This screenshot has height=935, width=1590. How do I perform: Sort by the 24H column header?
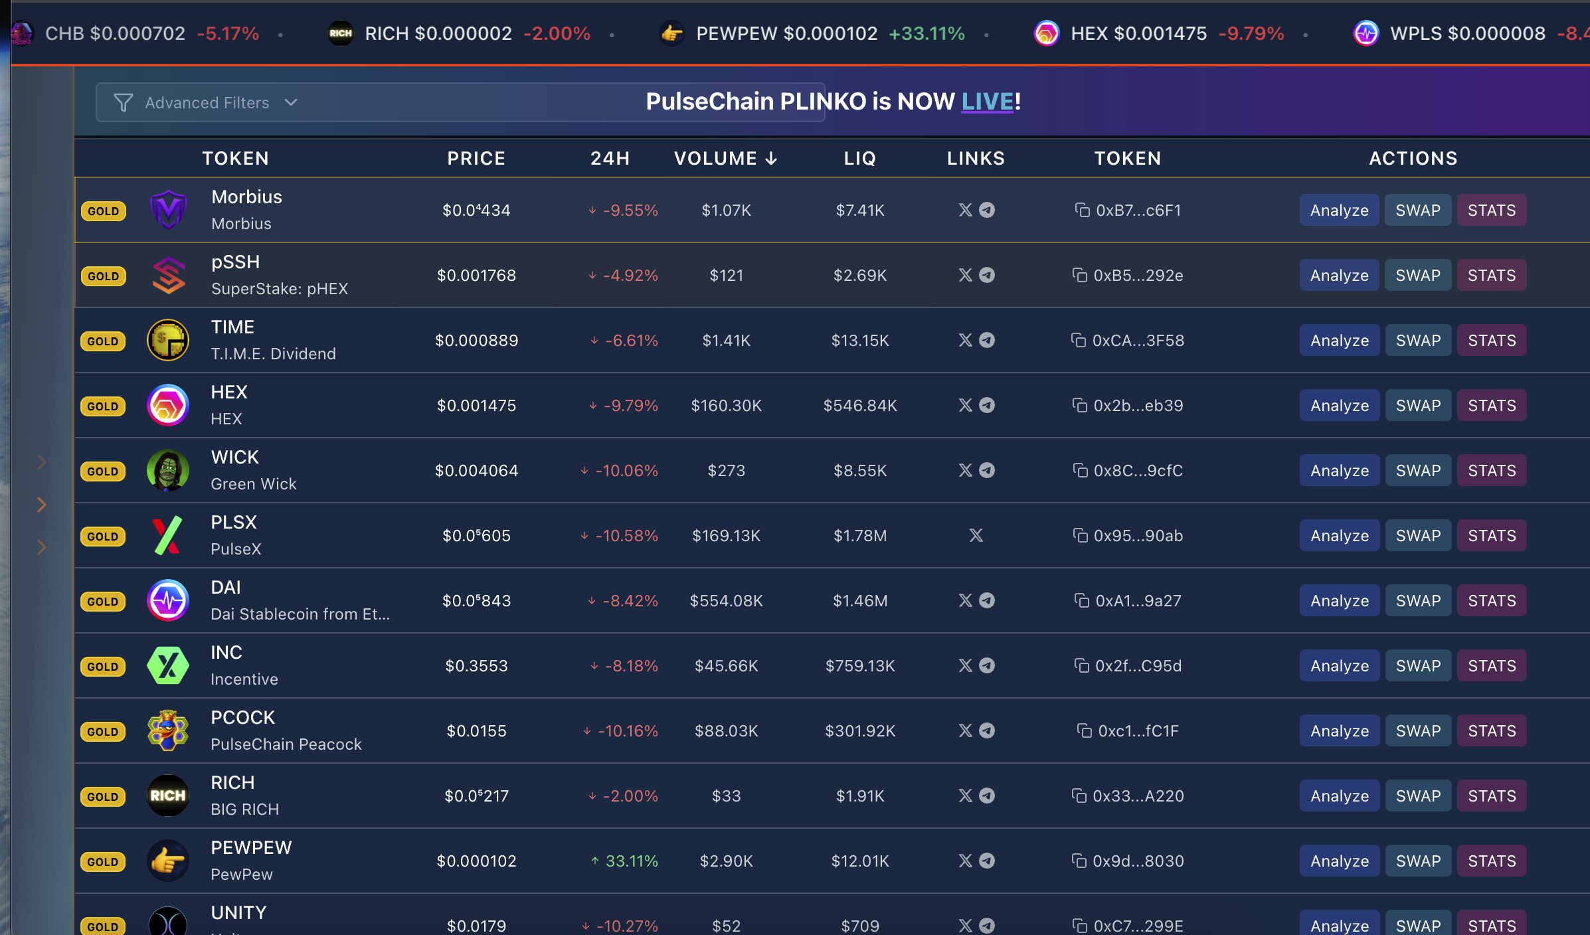coord(610,159)
